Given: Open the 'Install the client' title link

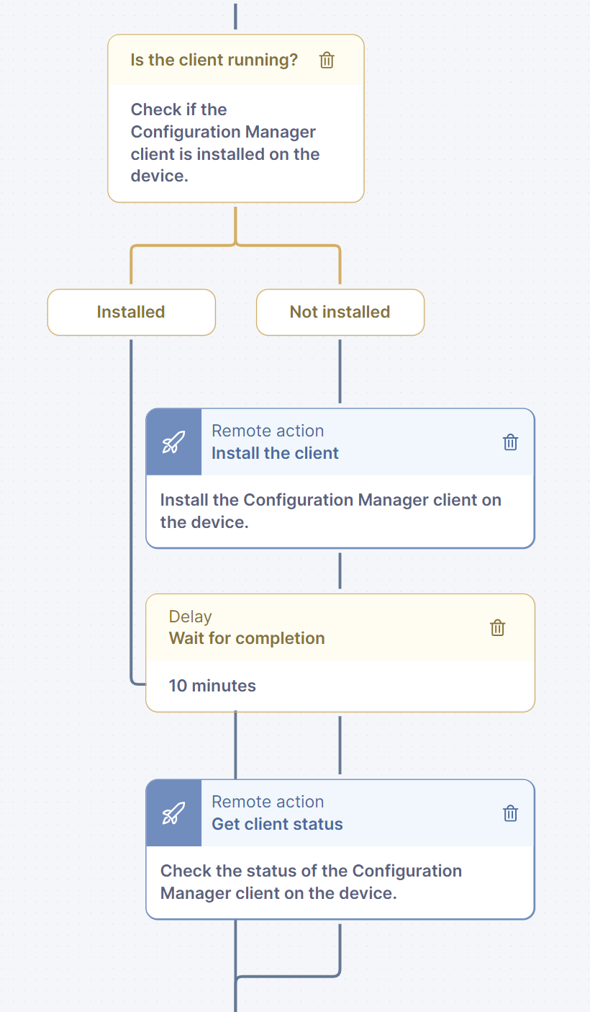Looking at the screenshot, I should pos(275,453).
